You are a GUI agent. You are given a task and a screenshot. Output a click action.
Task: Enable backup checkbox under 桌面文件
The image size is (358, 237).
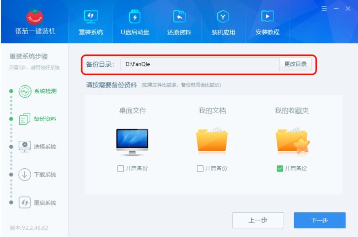121,169
